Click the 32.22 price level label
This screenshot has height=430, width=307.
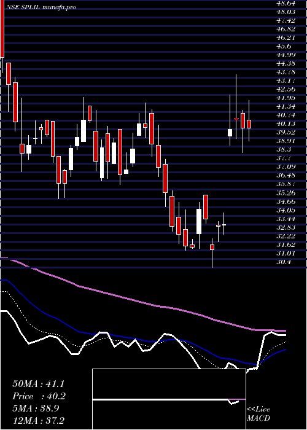pyautogui.click(x=287, y=236)
